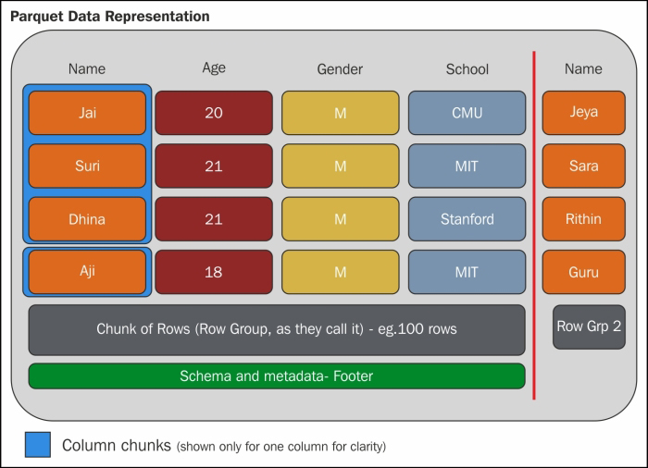This screenshot has height=468, width=648.
Task: Click the Parquet Data Representation title
Action: pos(109,17)
